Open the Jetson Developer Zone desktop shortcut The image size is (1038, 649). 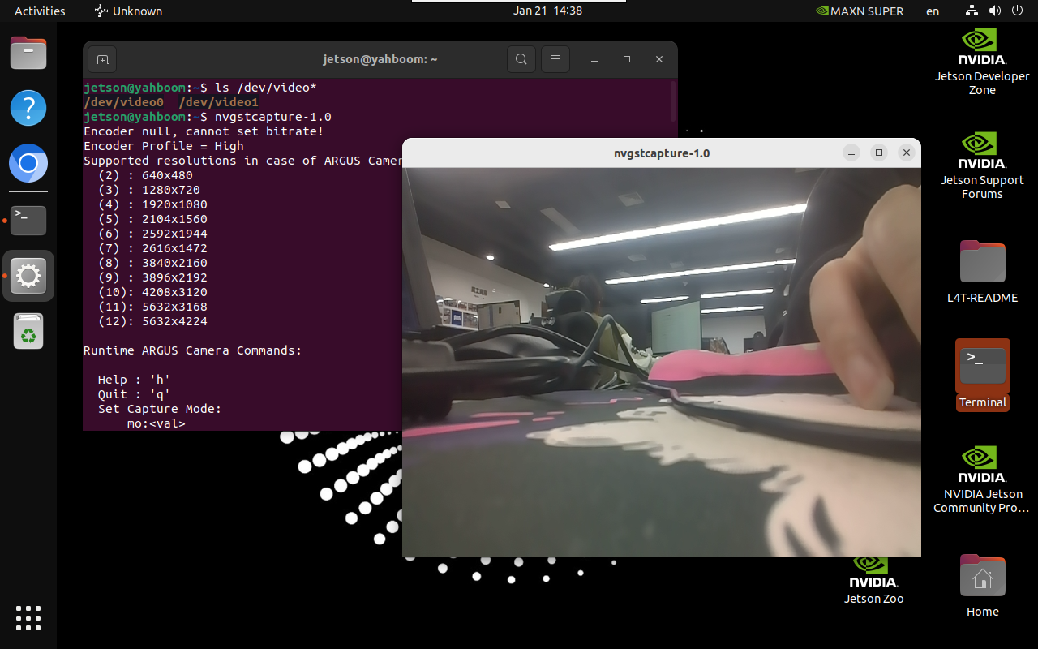pyautogui.click(x=982, y=62)
